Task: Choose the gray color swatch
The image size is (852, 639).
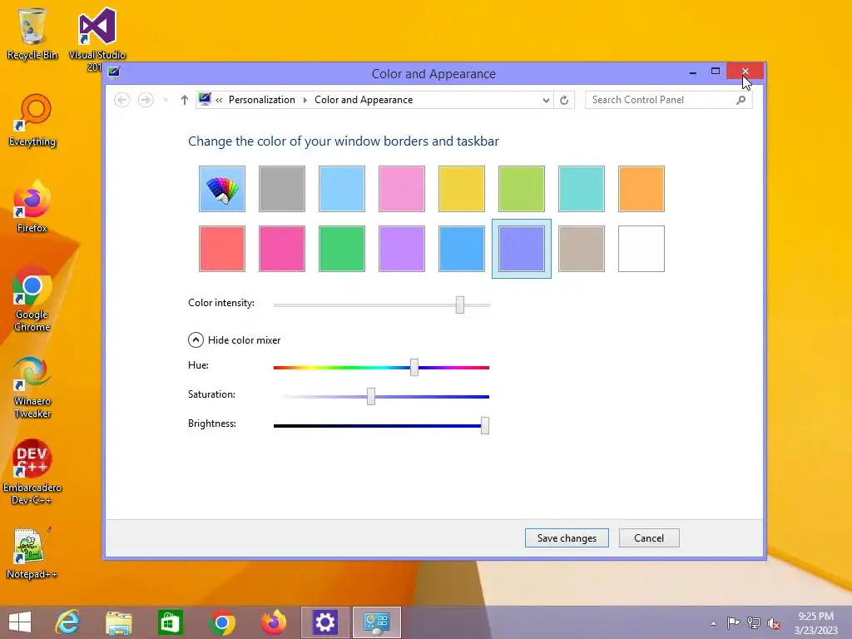Action: tap(281, 189)
